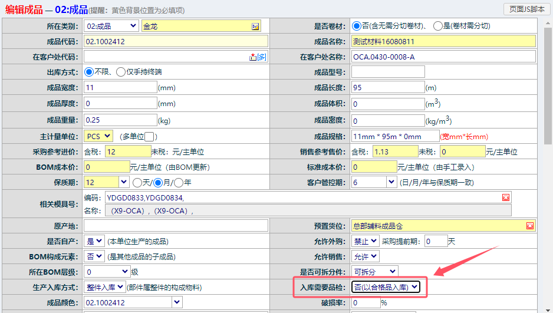Select 是(卷材需分切) radio option
The image size is (553, 313).
(437, 26)
